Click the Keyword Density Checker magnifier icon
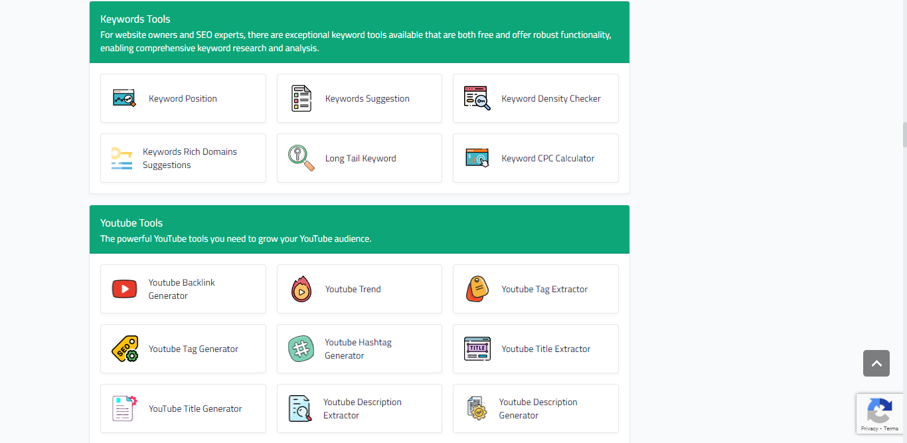The image size is (907, 443). pos(477,98)
